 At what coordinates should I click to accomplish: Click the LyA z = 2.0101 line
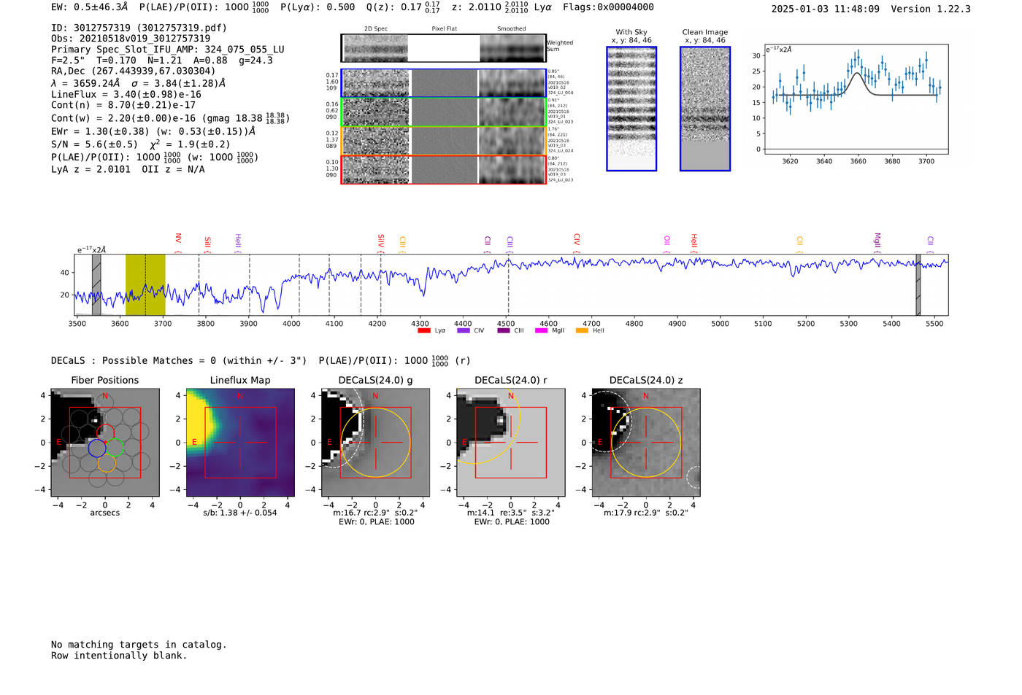(128, 169)
